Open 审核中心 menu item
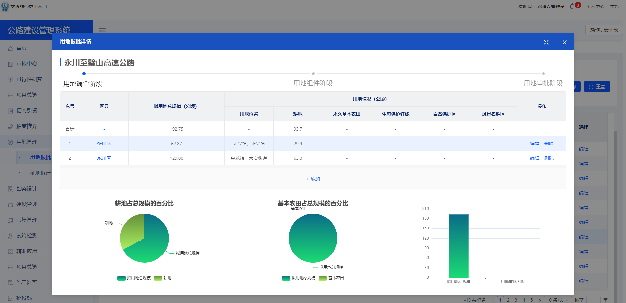Viewport: 626px width, 303px height. (x=26, y=63)
